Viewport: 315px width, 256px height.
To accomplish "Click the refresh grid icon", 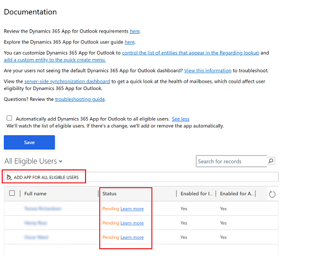I will [272, 194].
